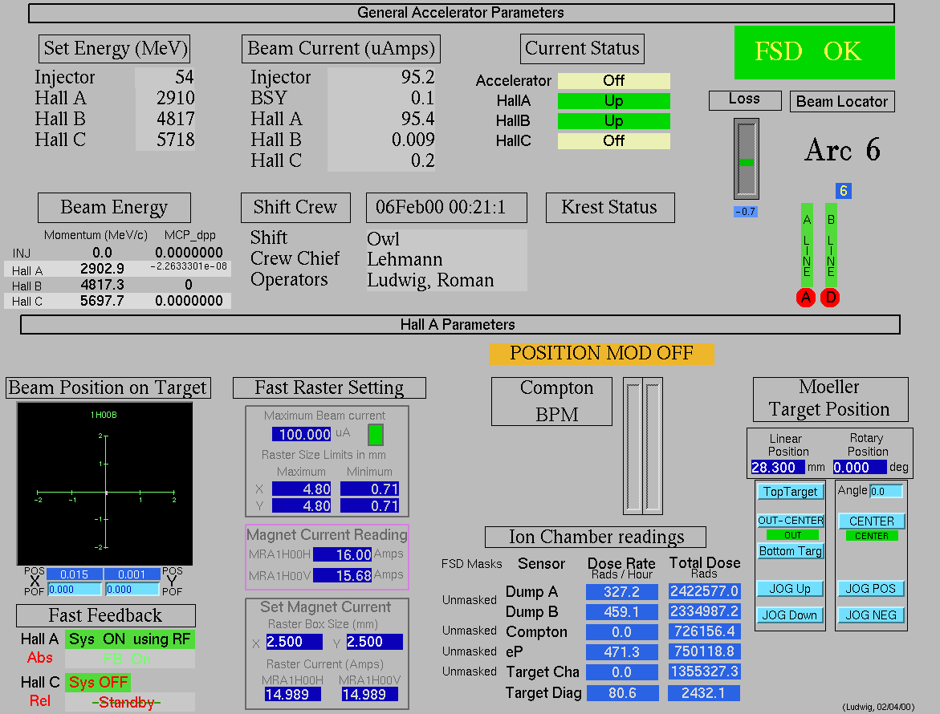Image resolution: width=940 pixels, height=714 pixels.
Task: Click the red A circle indicator
Action: pos(806,298)
